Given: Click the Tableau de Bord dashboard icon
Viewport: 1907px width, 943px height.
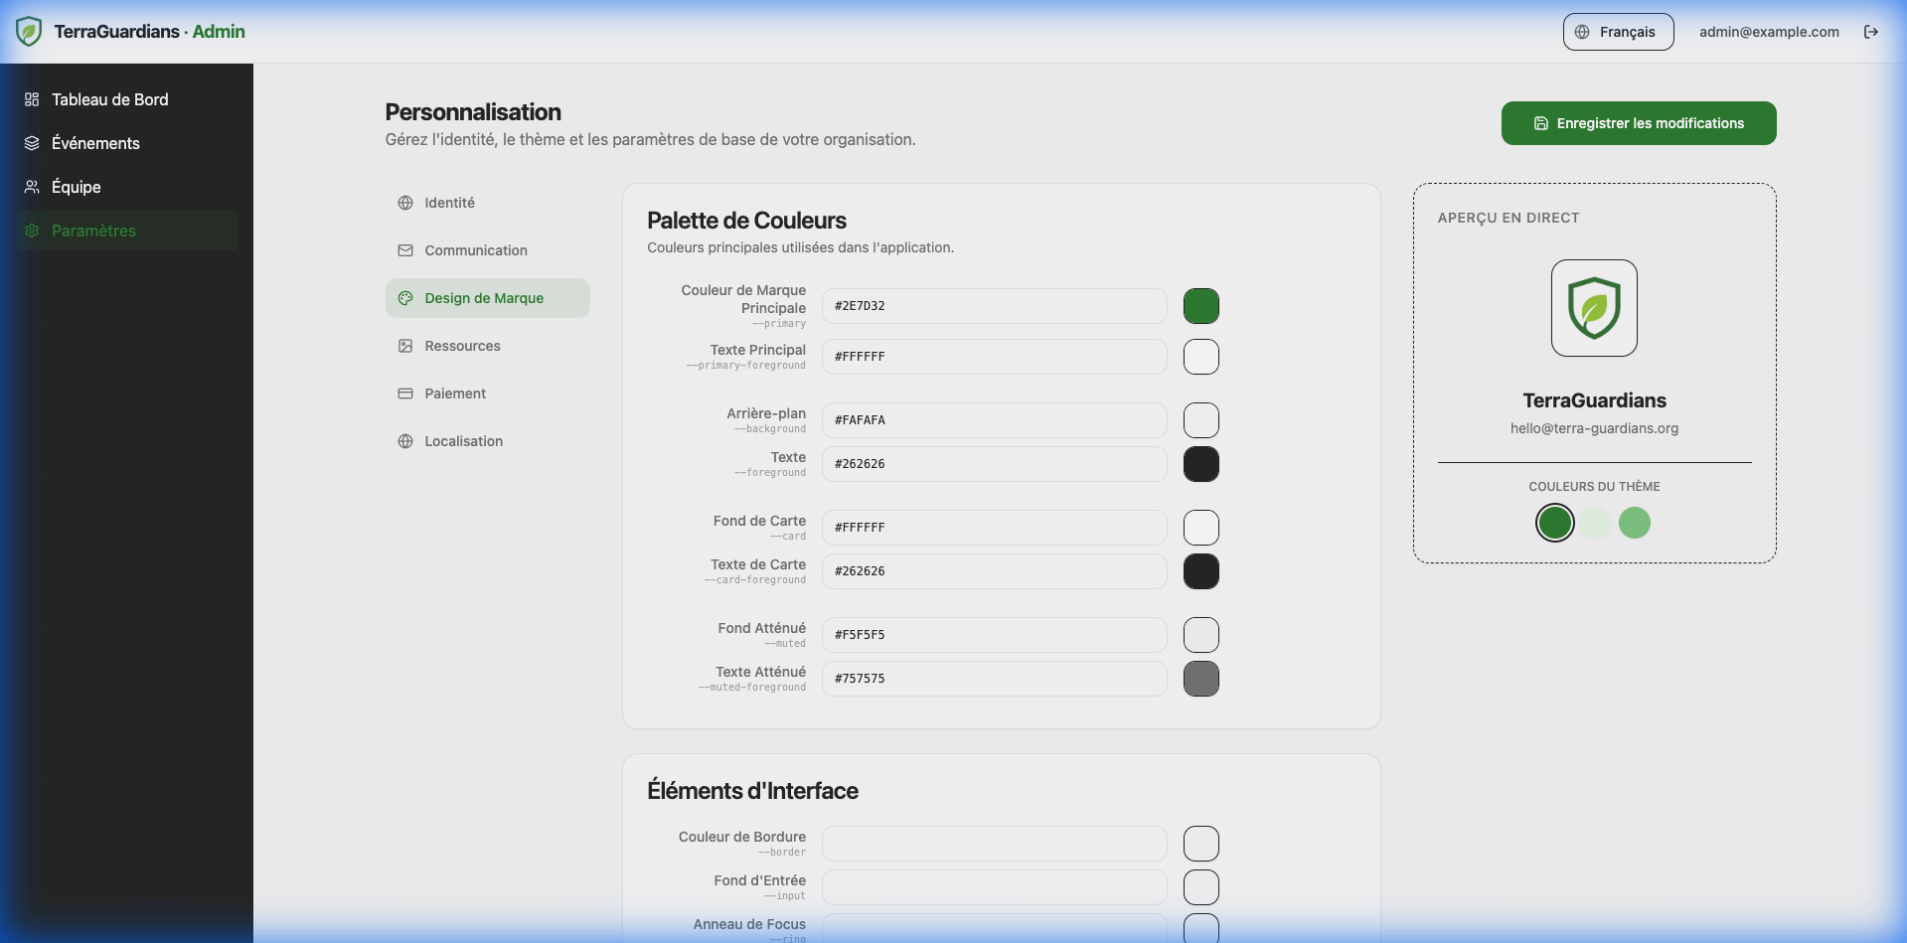Looking at the screenshot, I should (x=32, y=99).
